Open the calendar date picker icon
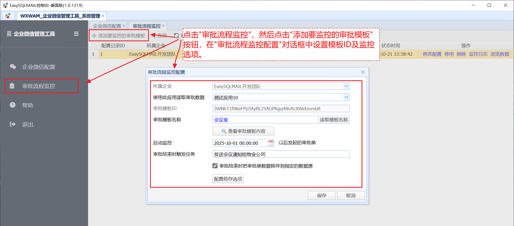Image resolution: width=514 pixels, height=226 pixels. (271, 143)
